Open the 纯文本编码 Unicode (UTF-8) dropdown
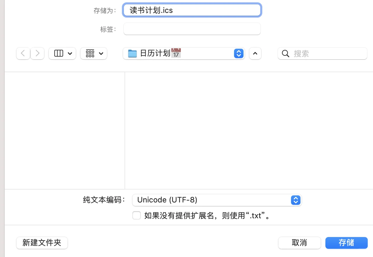 point(217,200)
